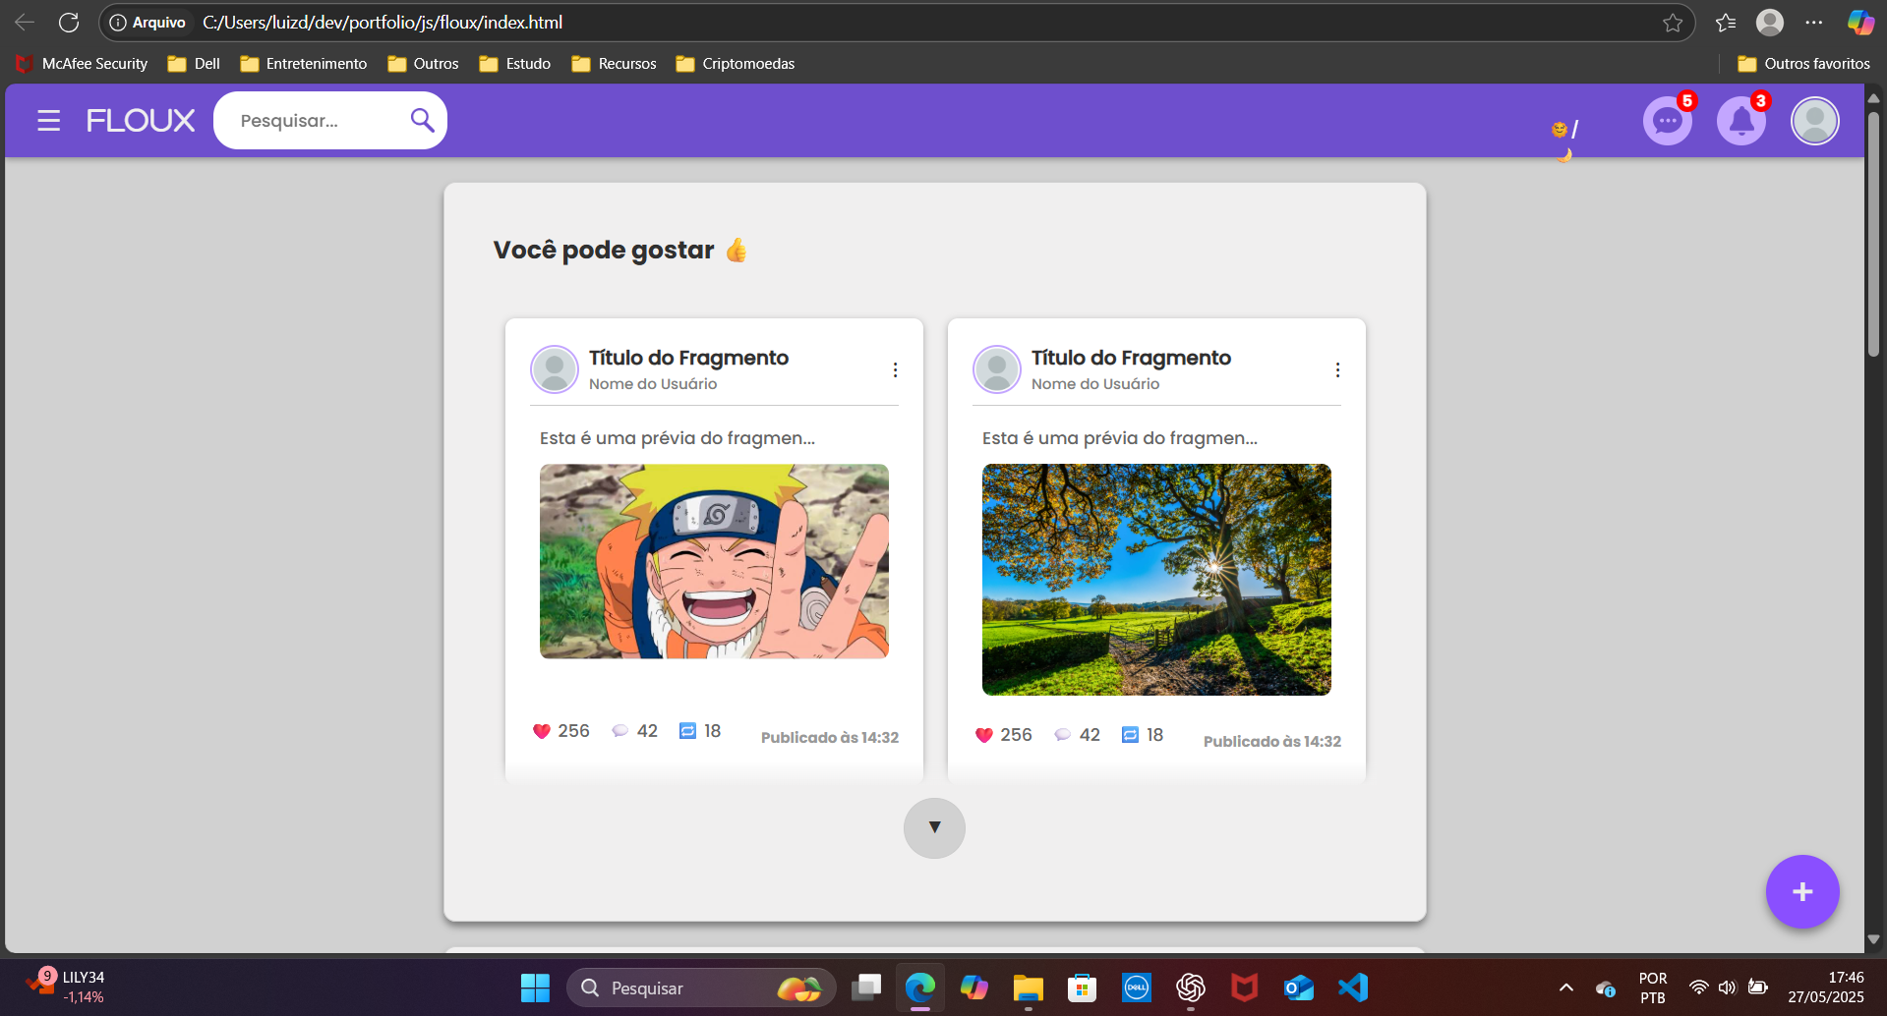Open the Estudo bookmarks folder
This screenshot has height=1016, width=1887.
click(515, 64)
